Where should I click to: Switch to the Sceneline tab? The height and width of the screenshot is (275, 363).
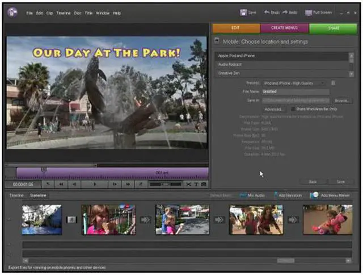38,195
